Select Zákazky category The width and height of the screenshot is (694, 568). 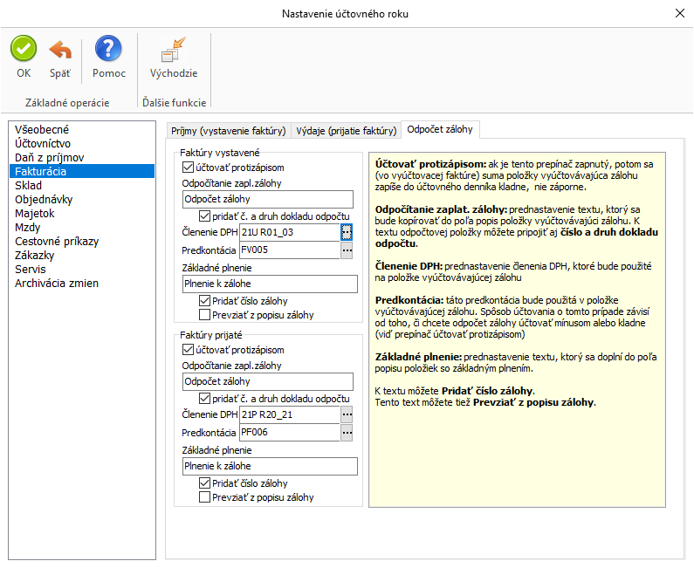[82, 256]
